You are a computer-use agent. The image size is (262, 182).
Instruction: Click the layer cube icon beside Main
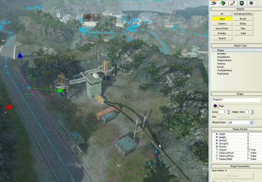click(215, 106)
